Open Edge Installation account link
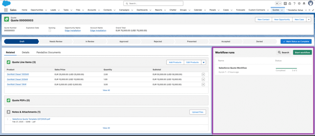Viewport: 315px width, 136px height. (98, 30)
